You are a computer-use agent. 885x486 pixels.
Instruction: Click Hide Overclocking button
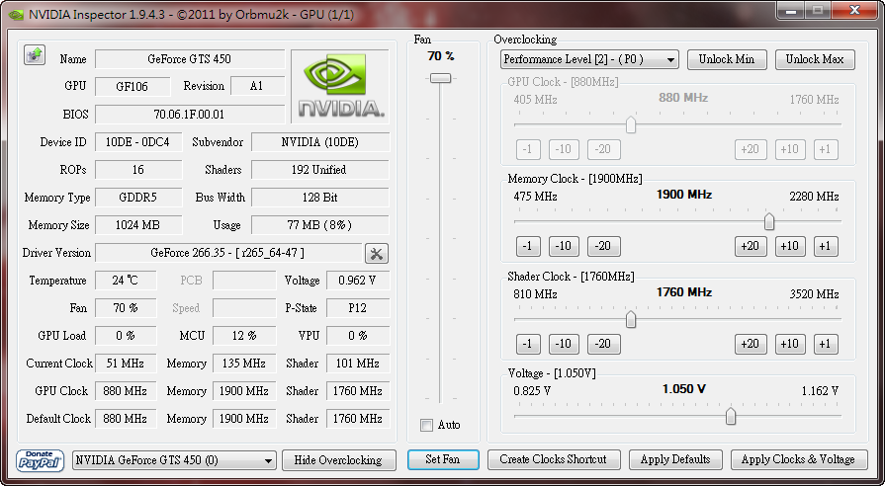[338, 460]
